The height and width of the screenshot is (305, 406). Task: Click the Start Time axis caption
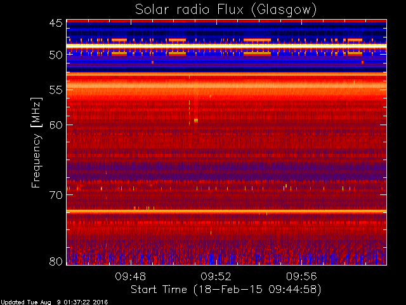coord(226,290)
